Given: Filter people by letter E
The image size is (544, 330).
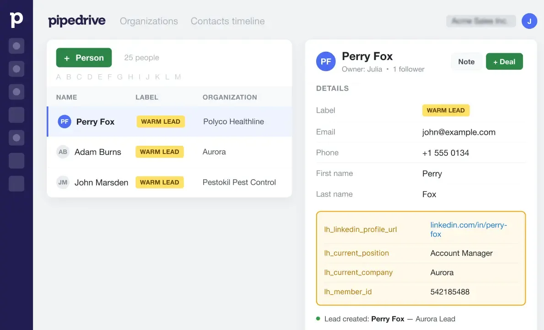Looking at the screenshot, I should coord(100,77).
